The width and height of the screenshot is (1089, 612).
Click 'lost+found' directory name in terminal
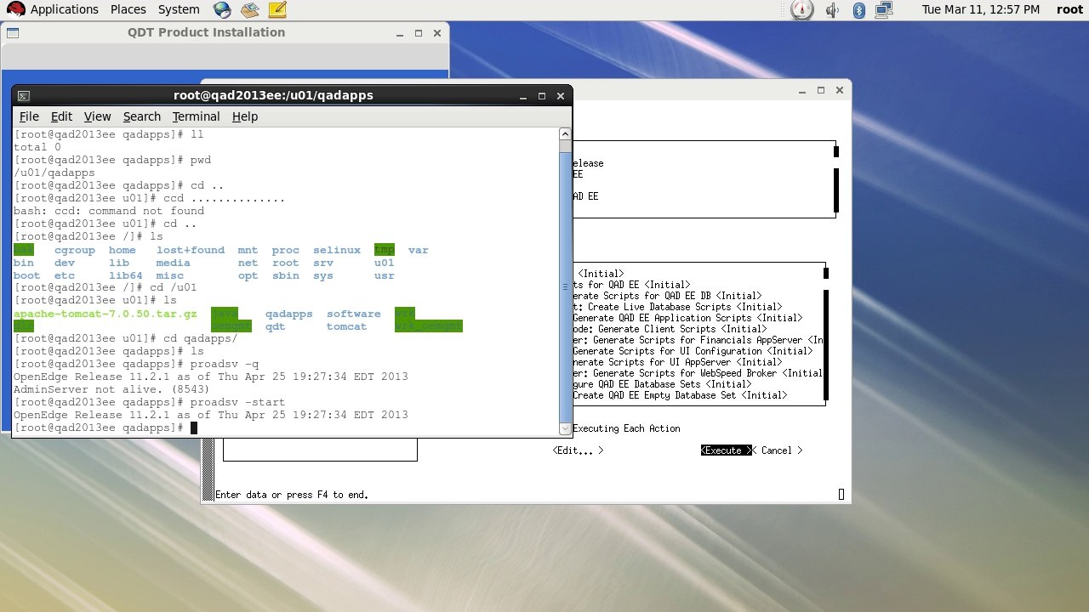[191, 250]
